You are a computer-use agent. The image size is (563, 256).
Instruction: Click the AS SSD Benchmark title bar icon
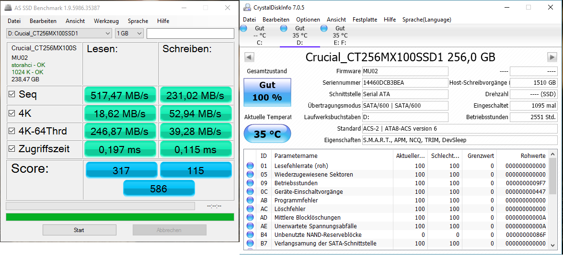coord(8,8)
